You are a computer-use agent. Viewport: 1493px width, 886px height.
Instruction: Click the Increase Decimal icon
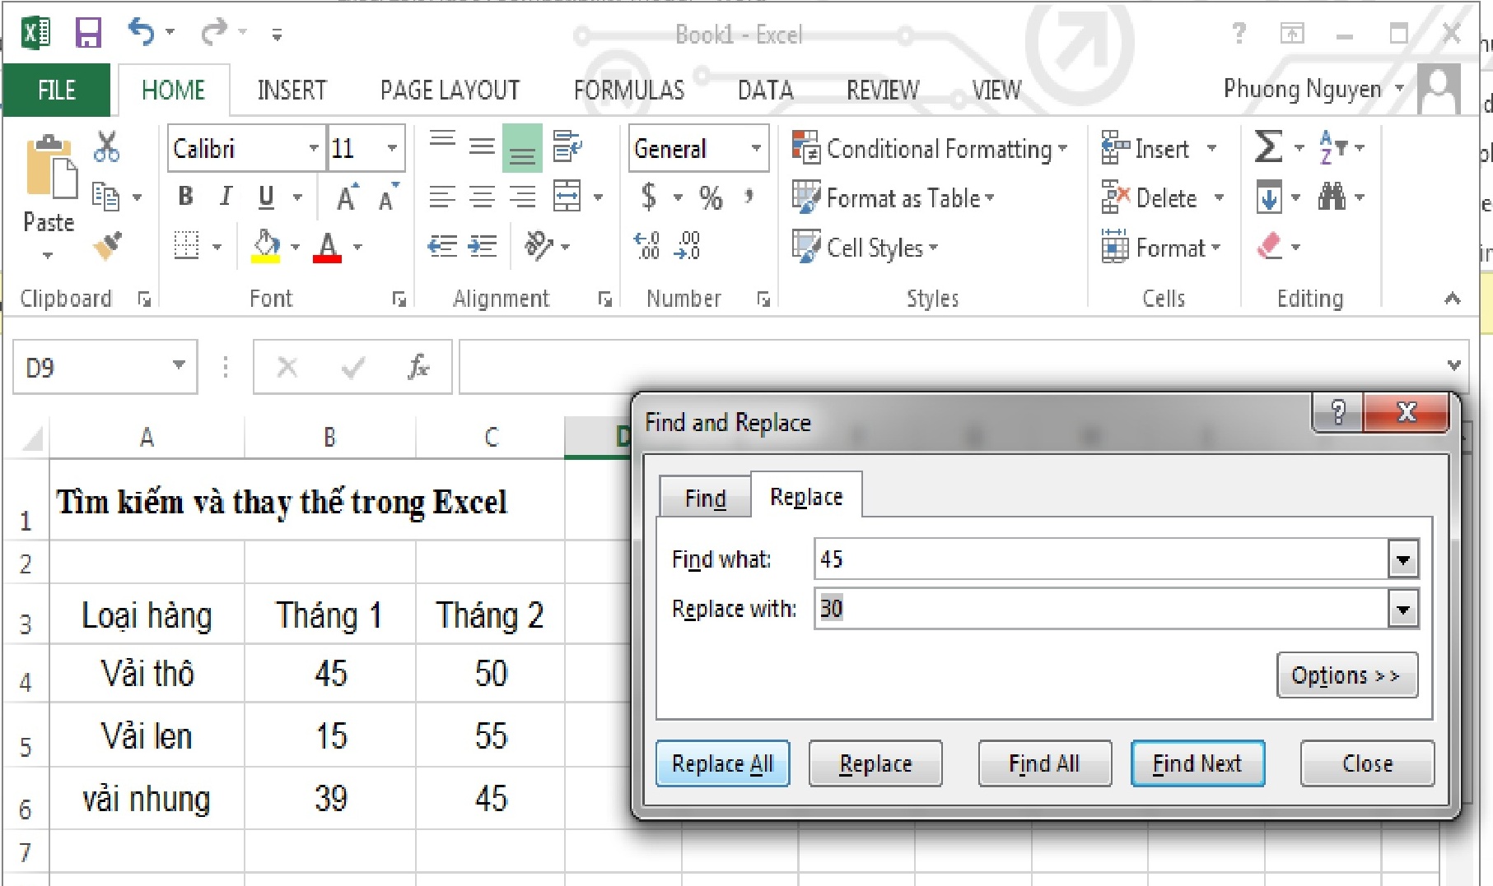coord(646,246)
